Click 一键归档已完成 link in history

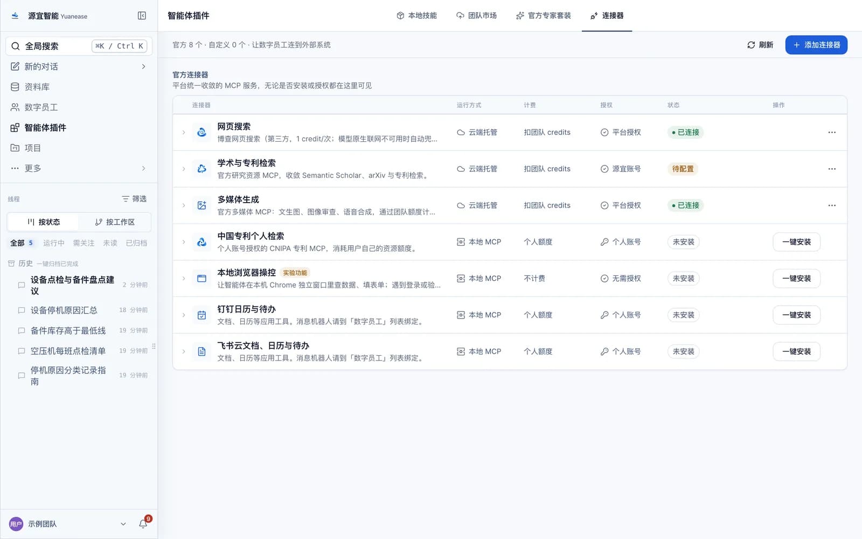click(57, 264)
